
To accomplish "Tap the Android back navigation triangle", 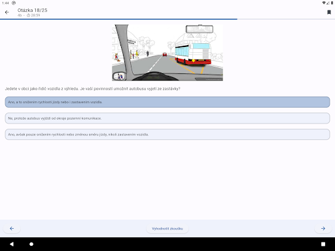I will tap(12, 244).
